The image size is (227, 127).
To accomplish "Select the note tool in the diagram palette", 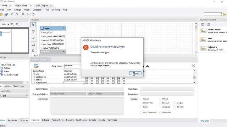I will [x=33, y=50].
